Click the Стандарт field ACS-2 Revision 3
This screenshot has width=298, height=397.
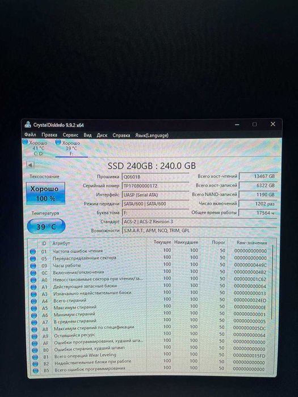[199, 222]
